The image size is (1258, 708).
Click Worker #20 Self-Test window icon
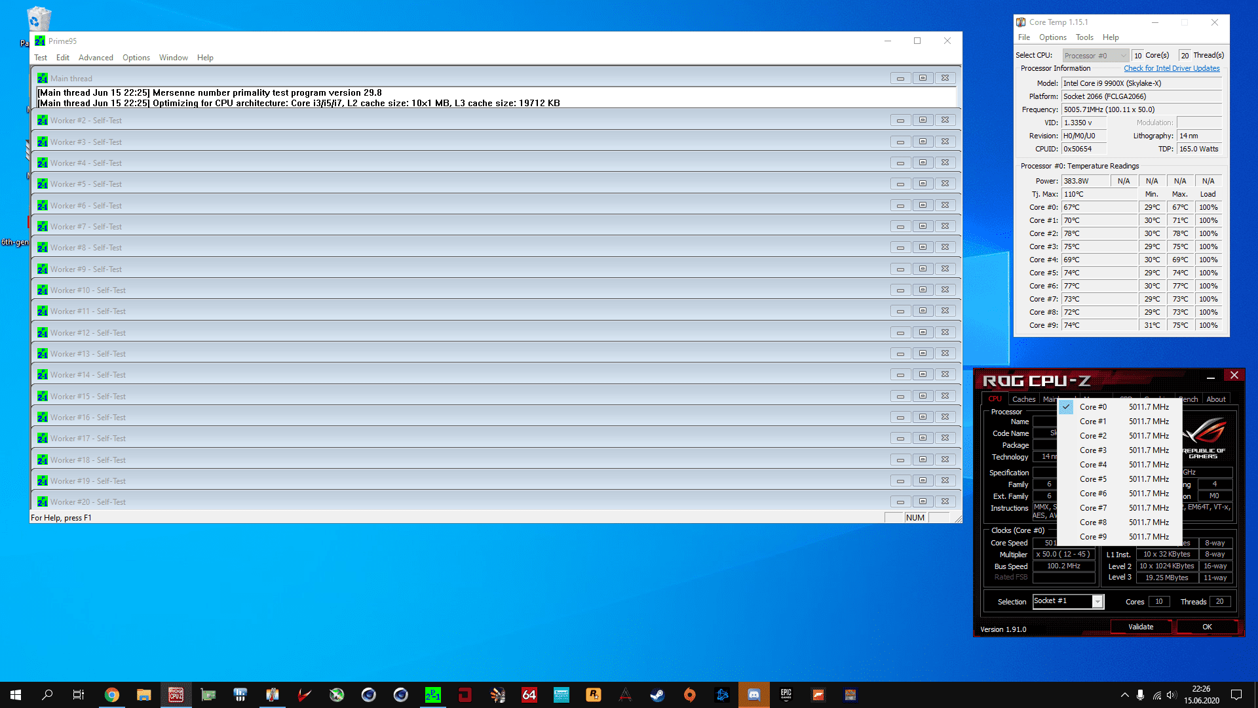click(x=43, y=502)
